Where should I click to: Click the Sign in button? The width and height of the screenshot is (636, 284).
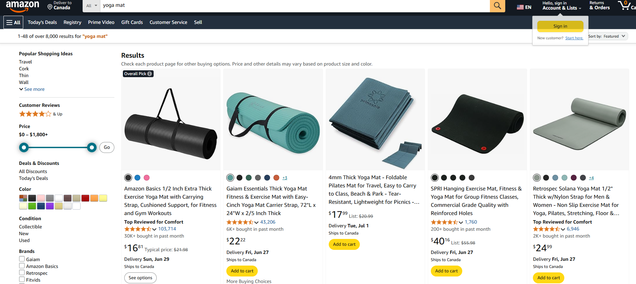click(x=560, y=26)
